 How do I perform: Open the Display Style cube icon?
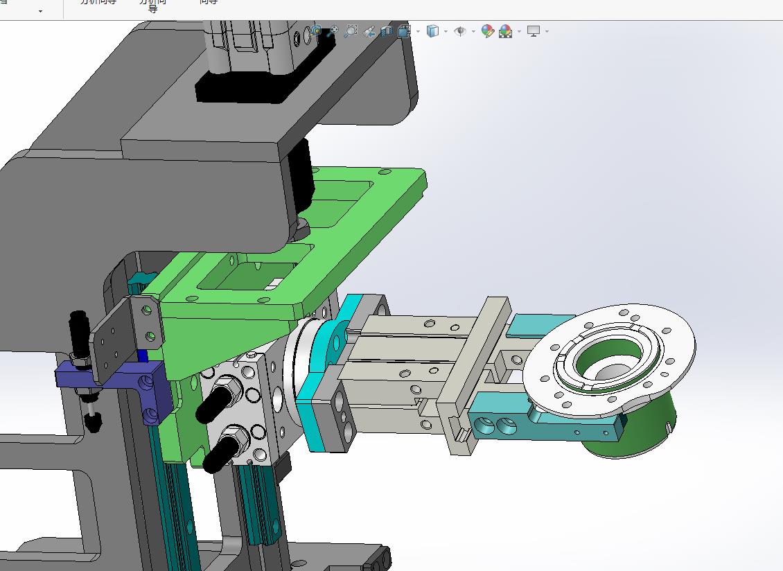point(432,31)
